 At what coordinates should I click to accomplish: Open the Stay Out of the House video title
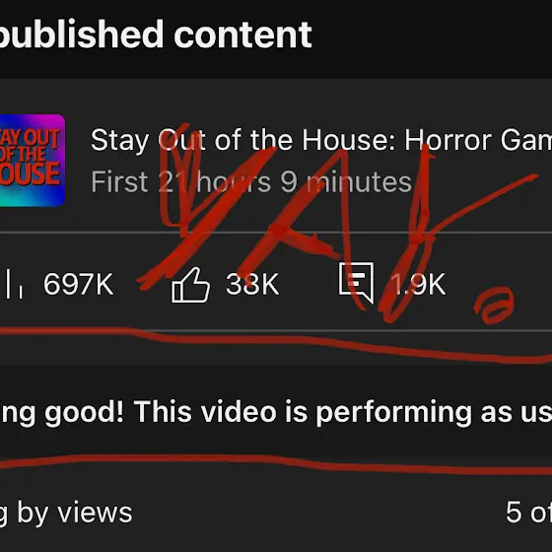click(321, 140)
